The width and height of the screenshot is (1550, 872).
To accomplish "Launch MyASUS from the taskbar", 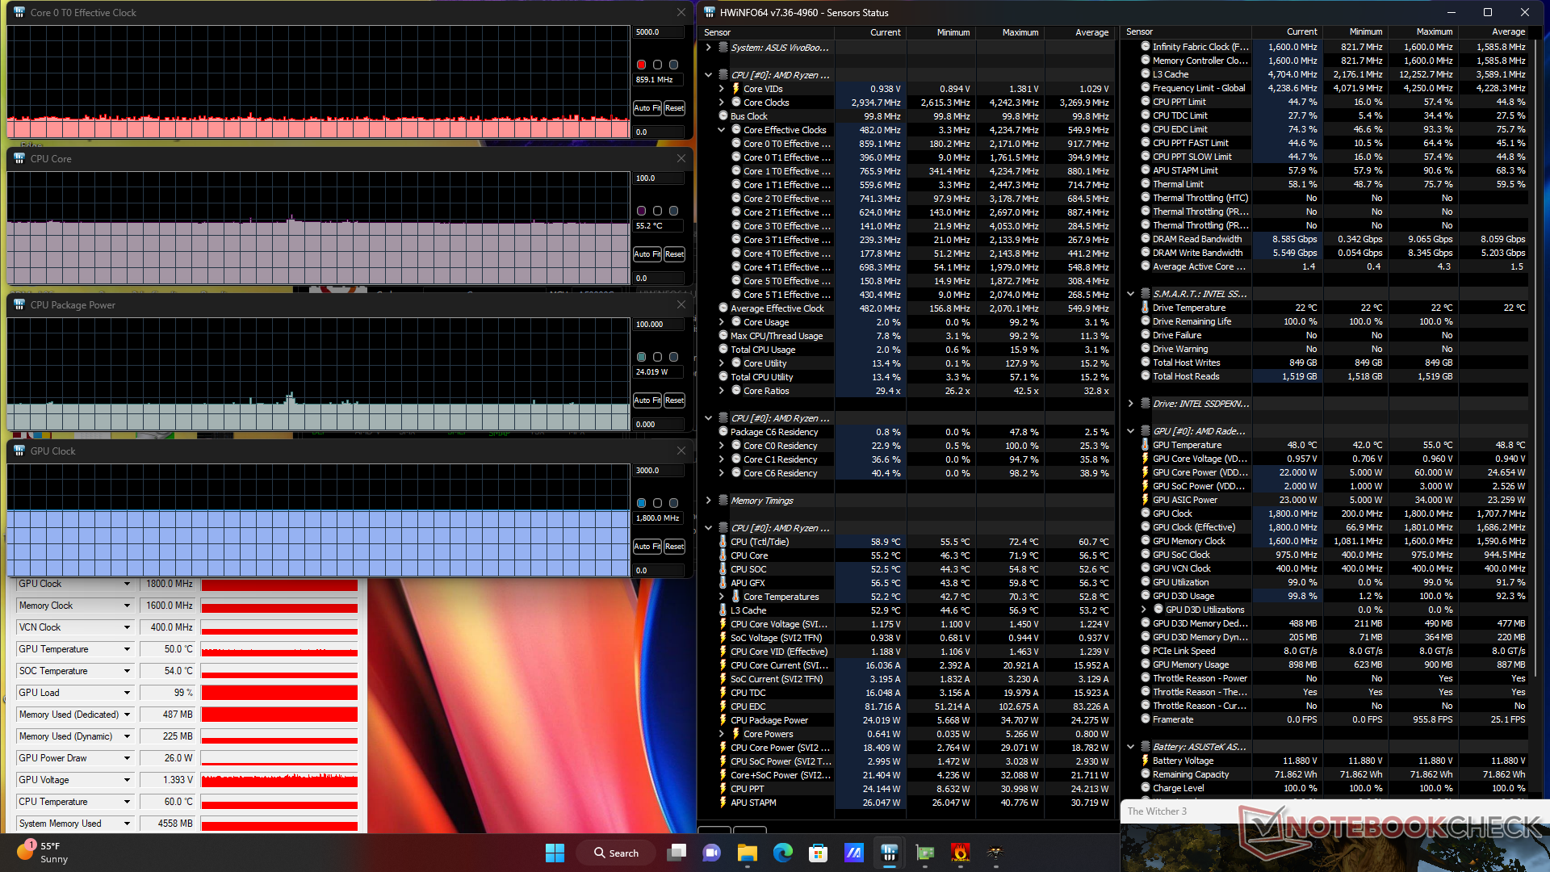I will [x=853, y=853].
